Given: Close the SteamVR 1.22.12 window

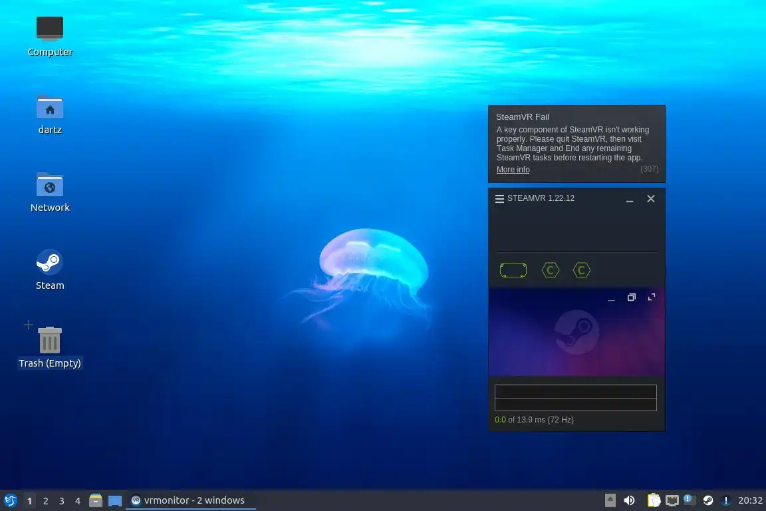Looking at the screenshot, I should point(651,198).
